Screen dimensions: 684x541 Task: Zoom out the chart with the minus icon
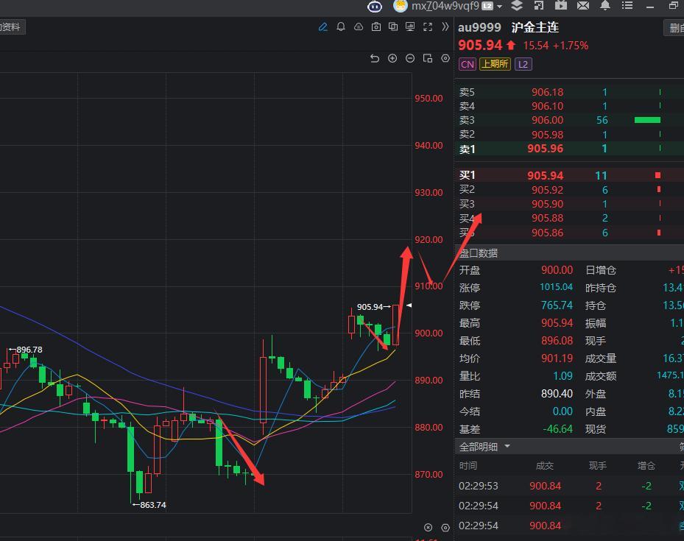410,58
